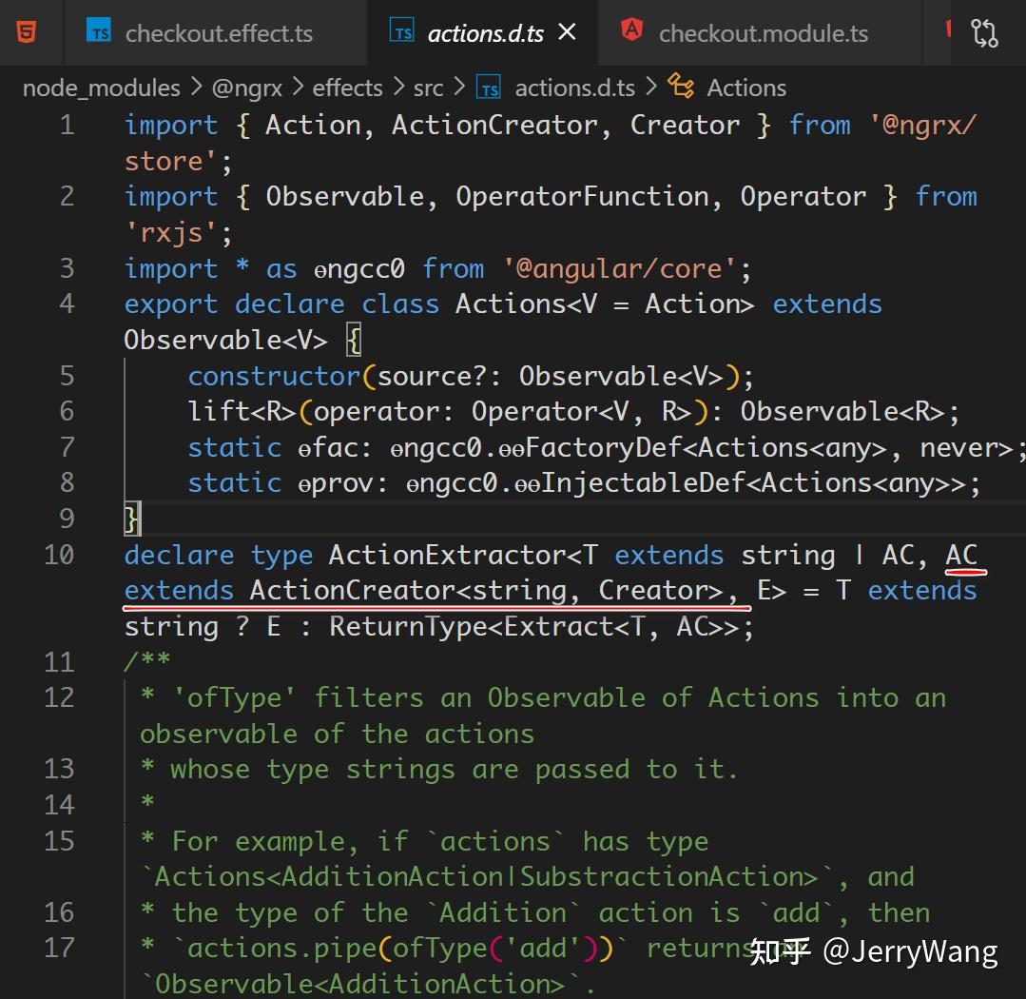This screenshot has width=1026, height=999.
Task: Click the HTML5 file icon tab
Action: tap(27, 31)
